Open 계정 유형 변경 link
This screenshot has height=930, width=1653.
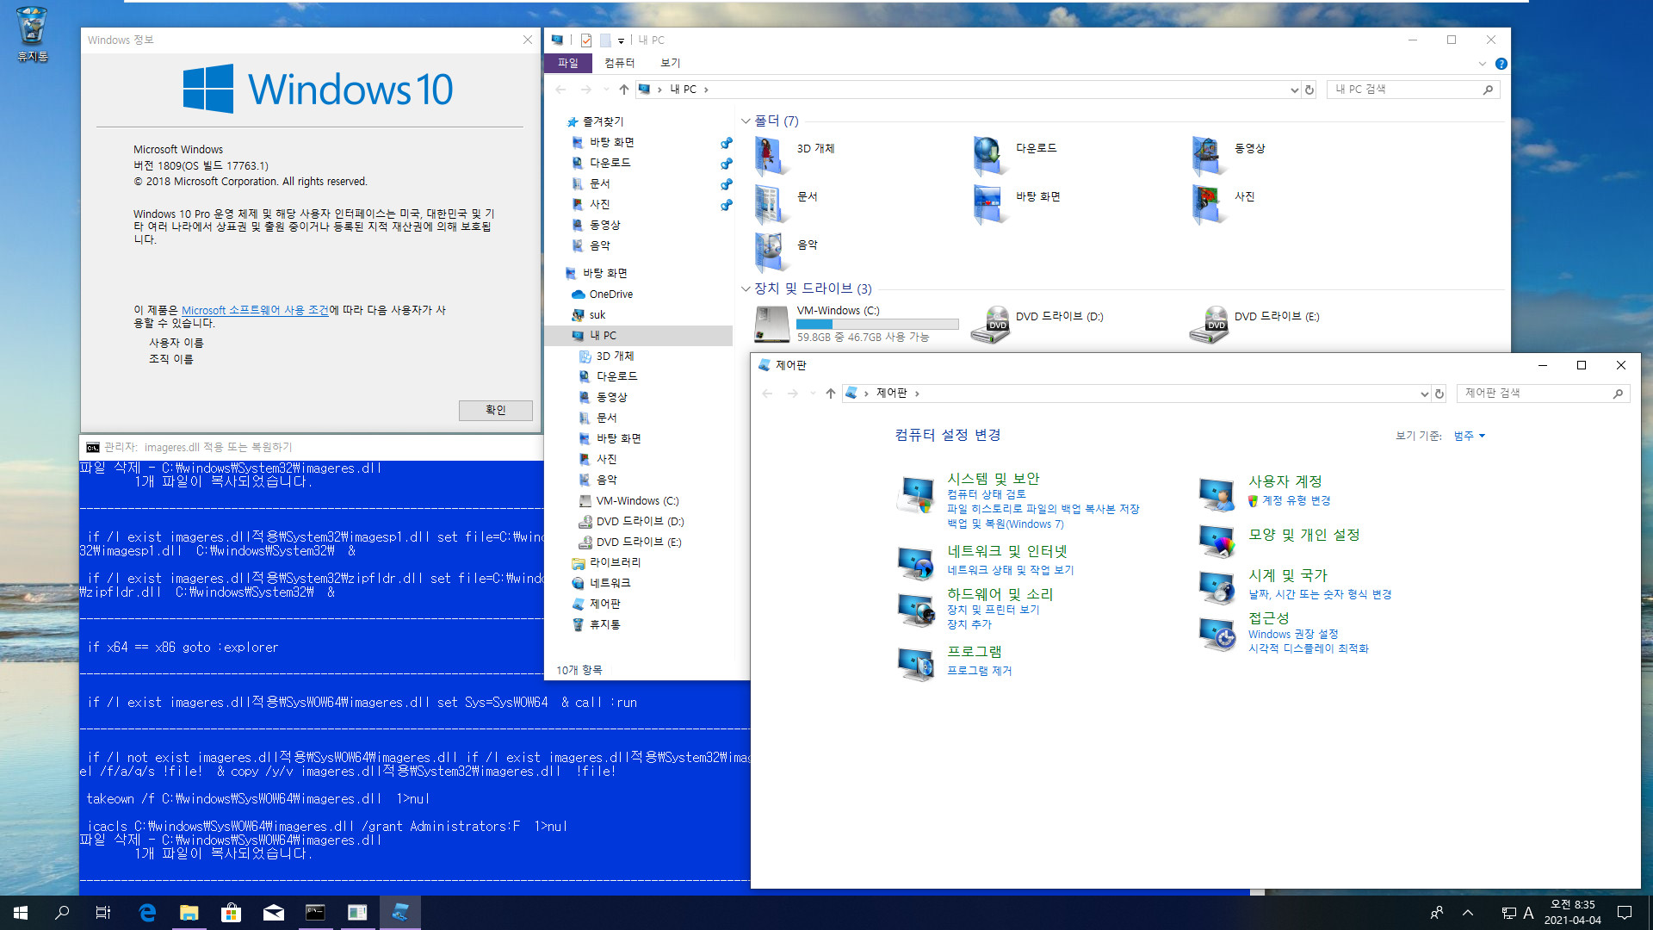[x=1296, y=500]
